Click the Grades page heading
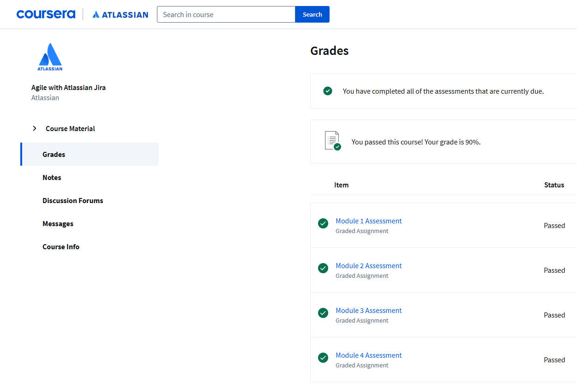 330,51
